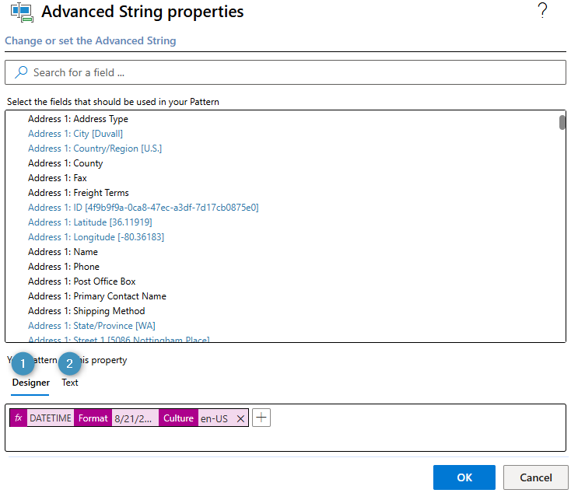Pick Address 1: Primary Contact Name
Image resolution: width=571 pixels, height=493 pixels.
point(97,296)
